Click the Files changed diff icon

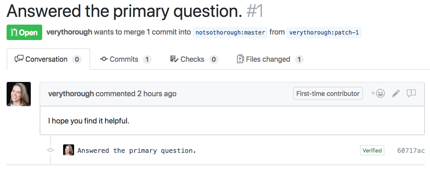click(x=240, y=59)
